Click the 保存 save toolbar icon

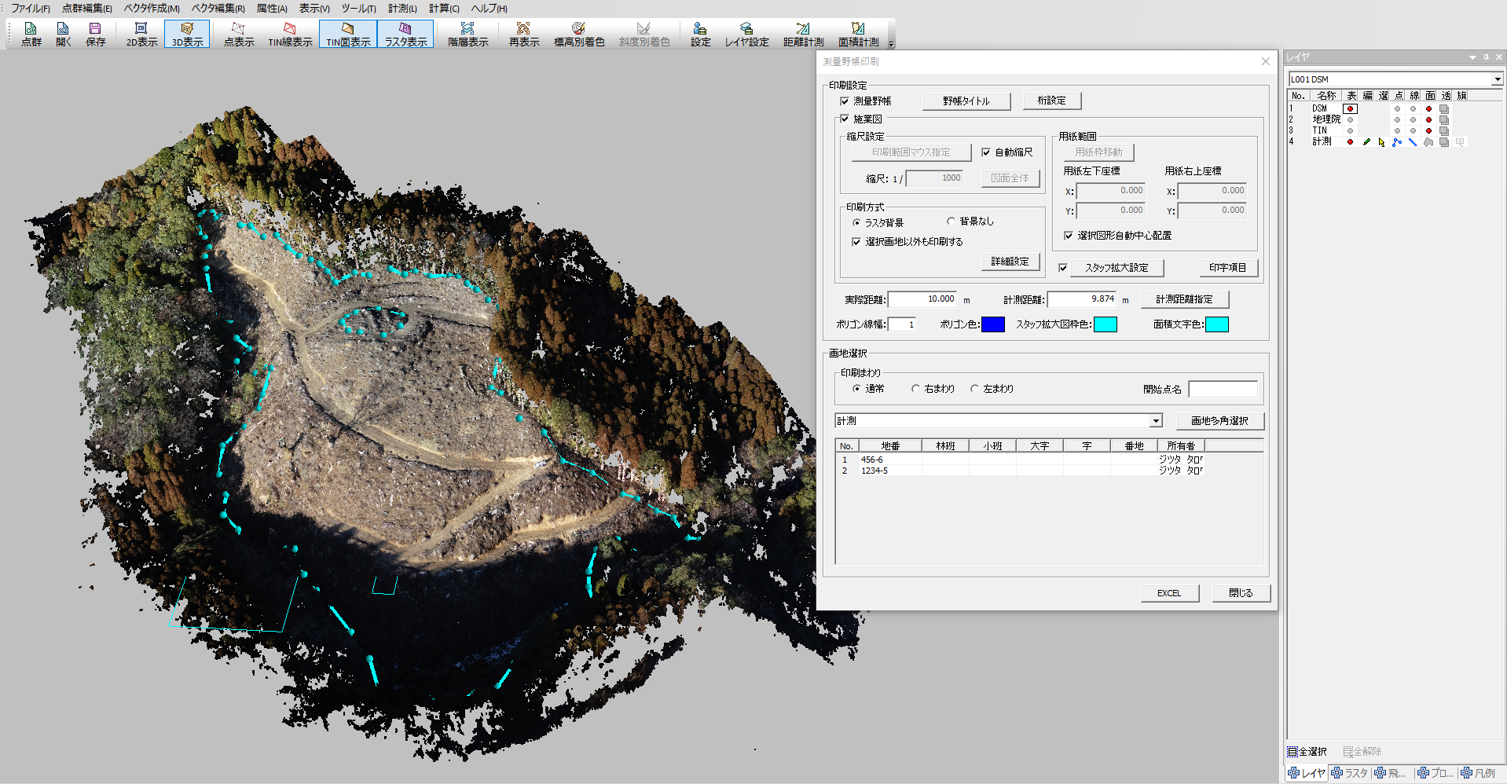pyautogui.click(x=96, y=34)
